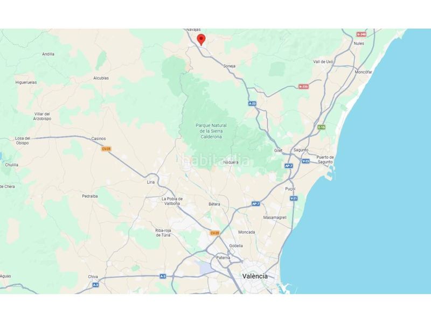Click the Llíria town label
The image size is (431, 323).
(x=151, y=182)
